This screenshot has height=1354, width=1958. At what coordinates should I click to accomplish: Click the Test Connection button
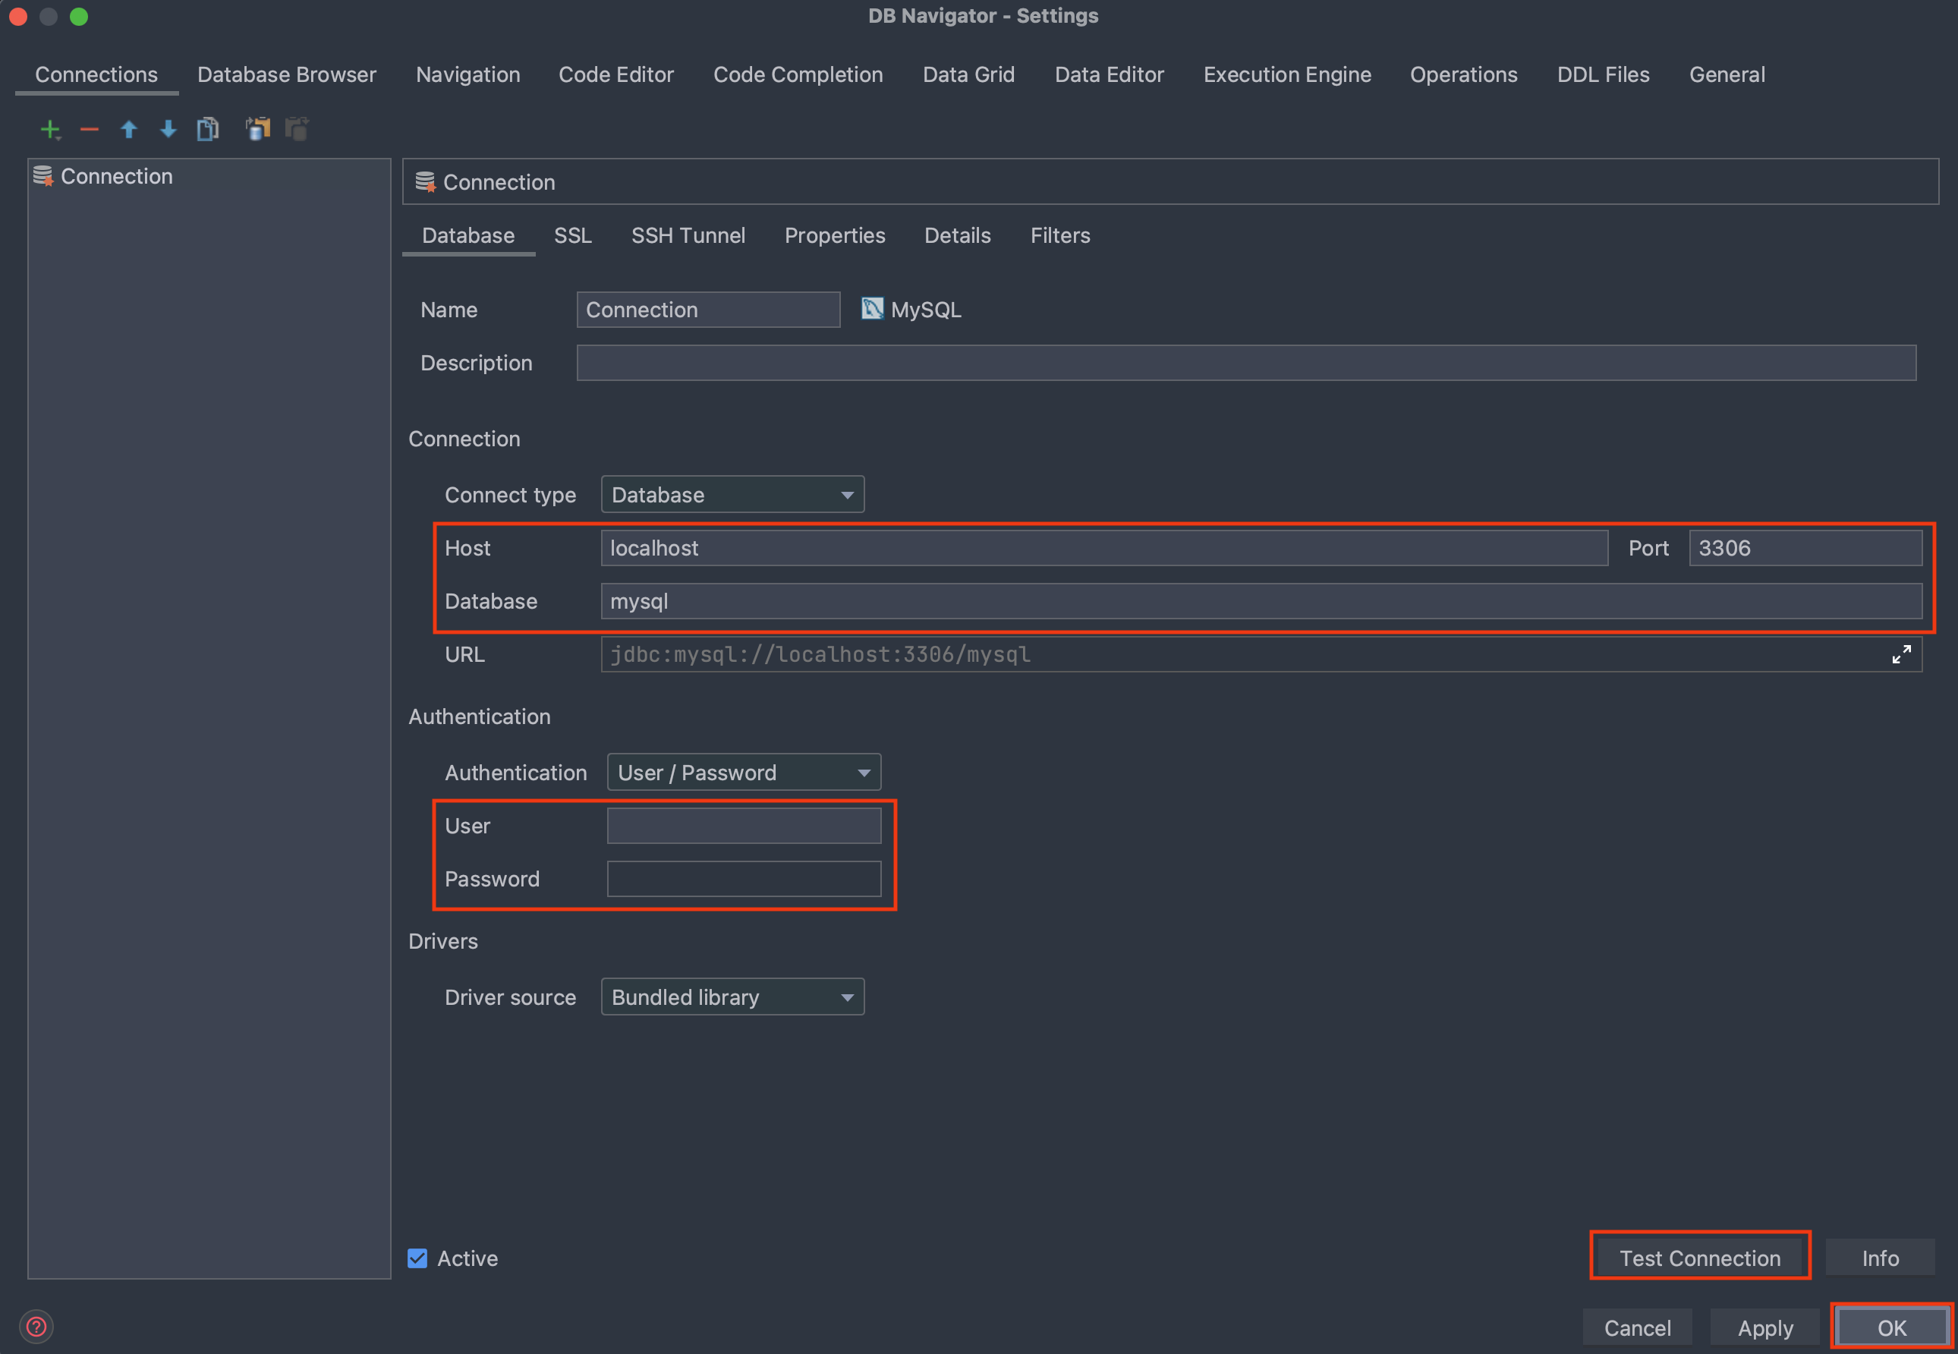point(1700,1258)
